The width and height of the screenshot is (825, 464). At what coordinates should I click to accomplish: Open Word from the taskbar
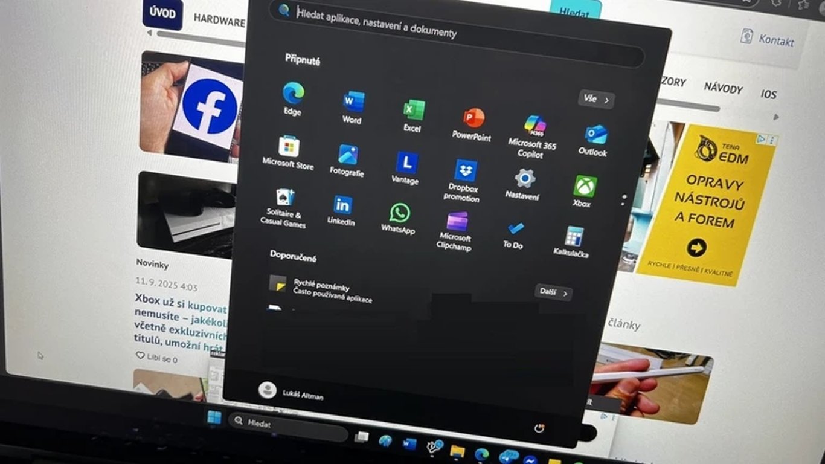click(x=409, y=445)
